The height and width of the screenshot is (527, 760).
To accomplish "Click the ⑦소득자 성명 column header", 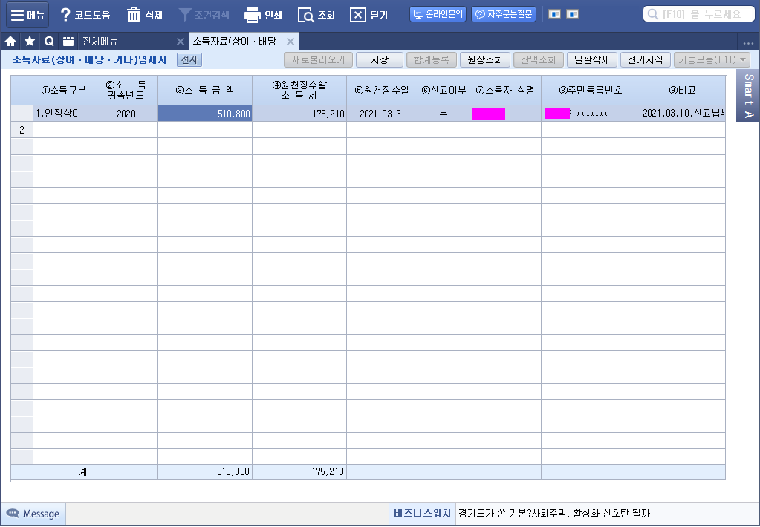I will coord(505,90).
